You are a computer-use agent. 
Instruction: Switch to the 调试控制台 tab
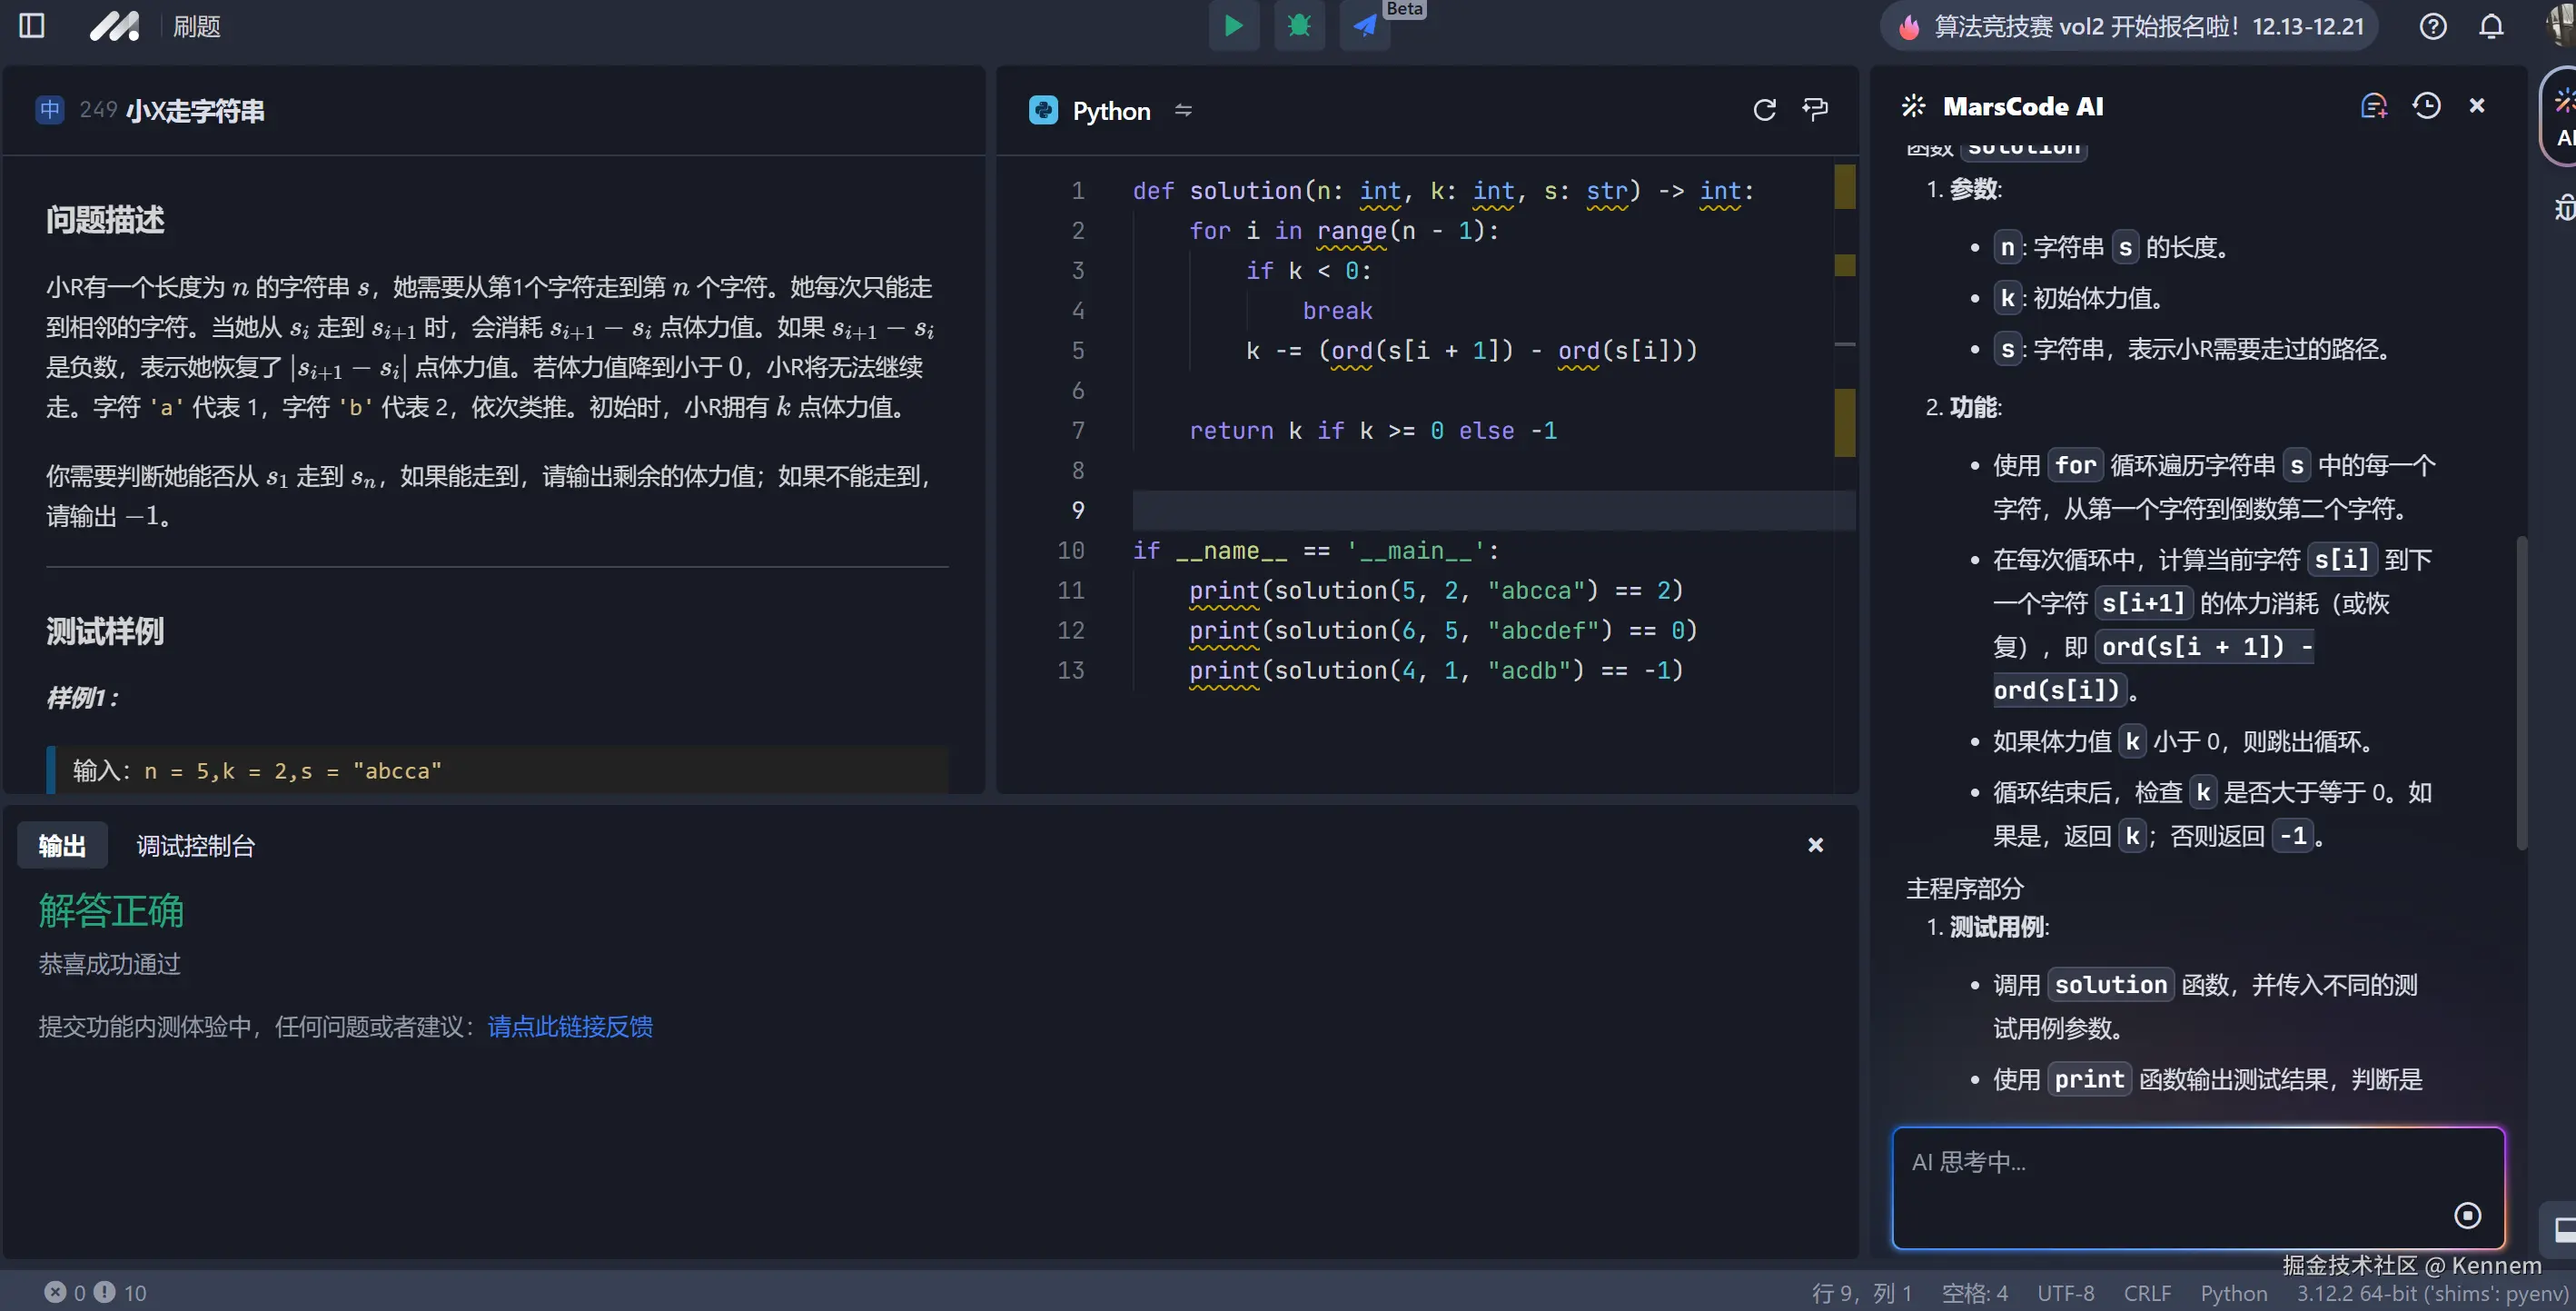tap(195, 846)
